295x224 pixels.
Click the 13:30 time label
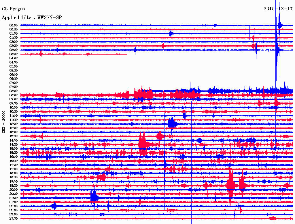coord(14,136)
